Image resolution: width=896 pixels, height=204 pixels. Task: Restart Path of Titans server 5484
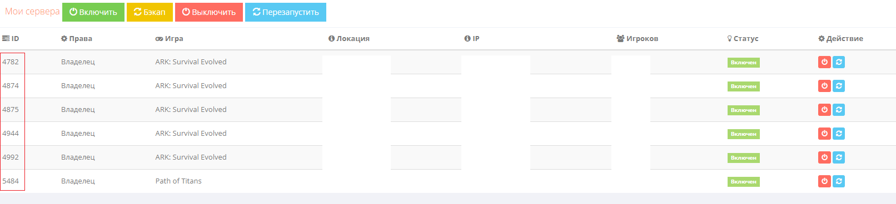839,181
